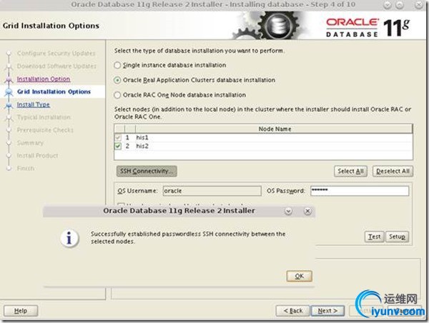429x323 pixels.
Task: Close the SSH success dialog
Action: pyautogui.click(x=307, y=211)
